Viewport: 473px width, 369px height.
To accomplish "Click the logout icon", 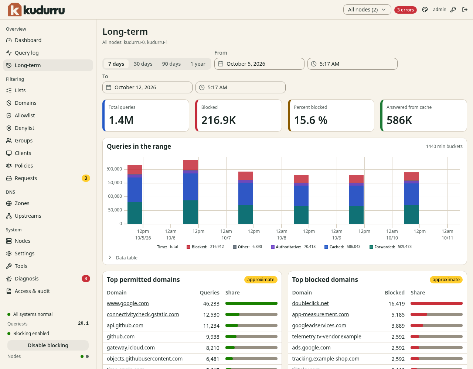I will [465, 10].
